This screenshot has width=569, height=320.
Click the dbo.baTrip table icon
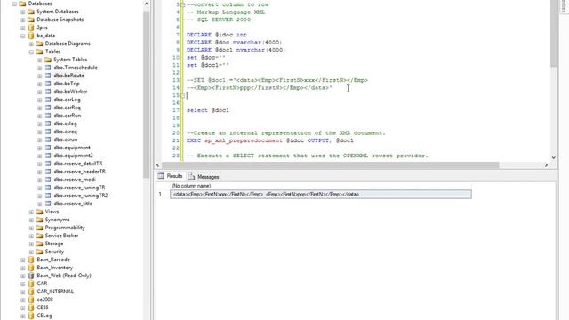48,84
